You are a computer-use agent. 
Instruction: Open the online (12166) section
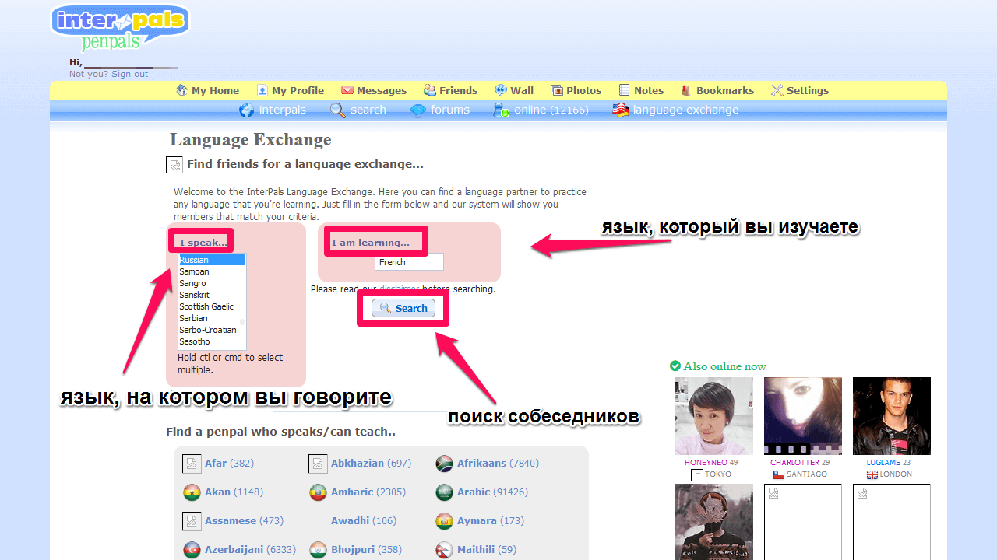pyautogui.click(x=541, y=110)
